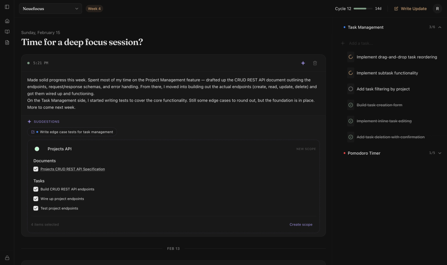Viewport: 447px width, 265px height.
Task: Mark Add task filtering by project complete
Action: [350, 89]
